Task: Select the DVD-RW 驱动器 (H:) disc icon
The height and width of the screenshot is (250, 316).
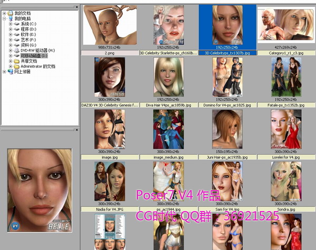Action: click(x=16, y=51)
